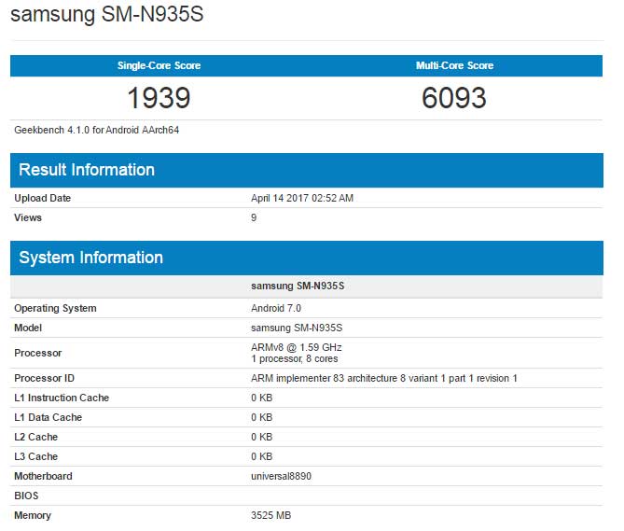Select the 3525 MB memory value
Viewport: 624px width, 531px height.
[271, 515]
